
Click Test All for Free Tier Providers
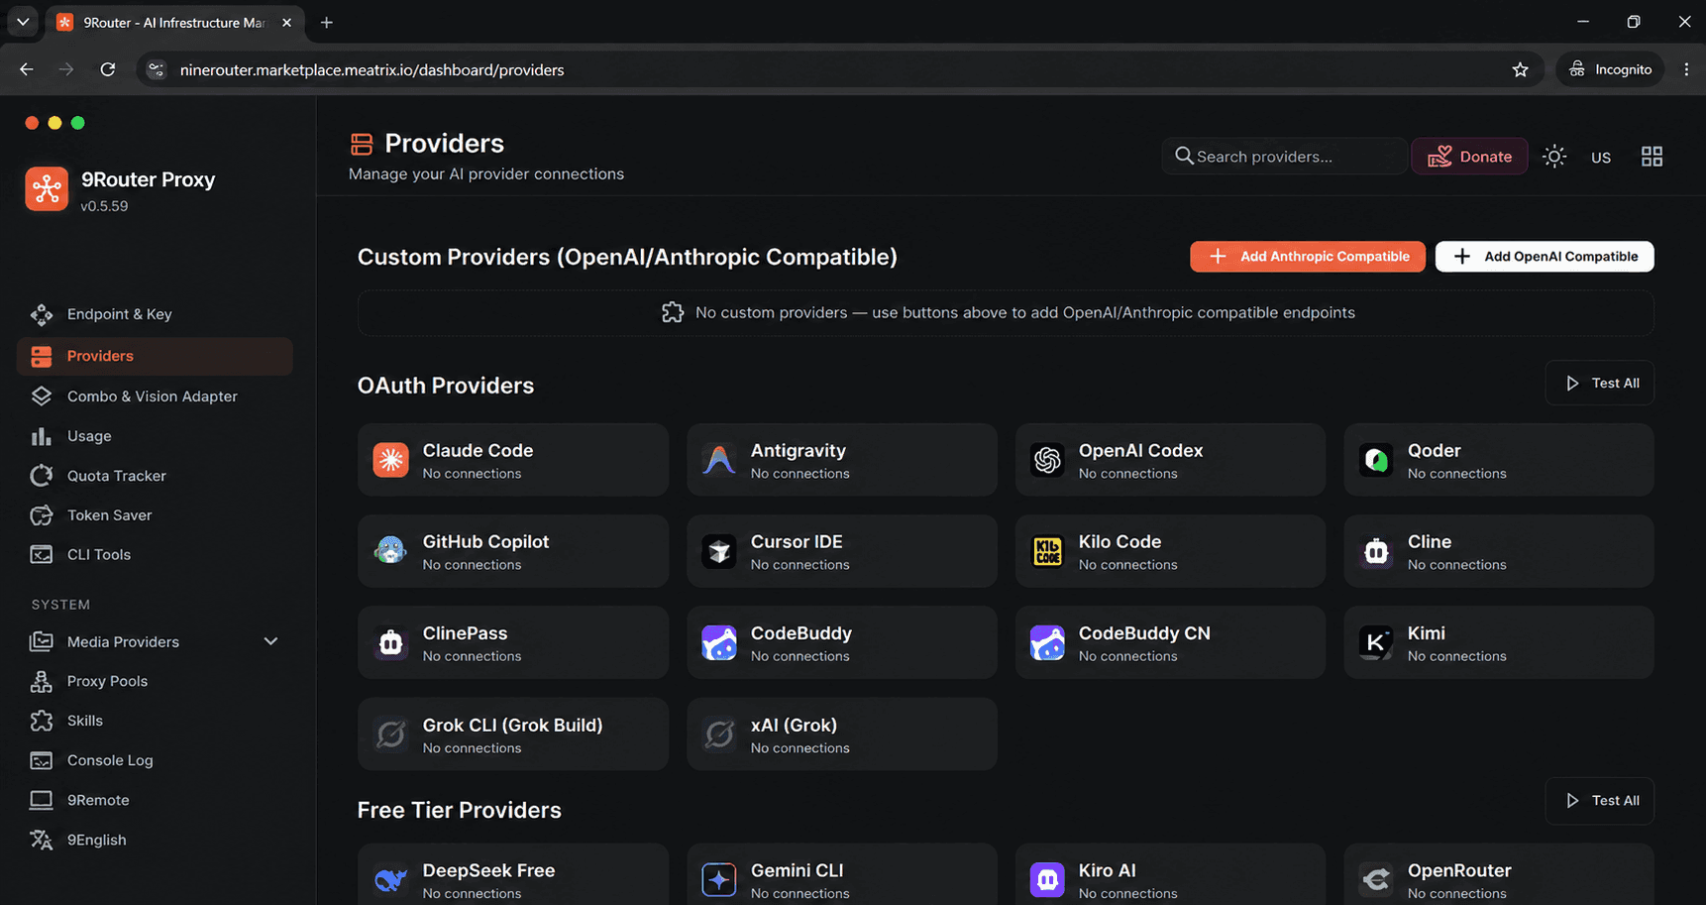(1600, 801)
